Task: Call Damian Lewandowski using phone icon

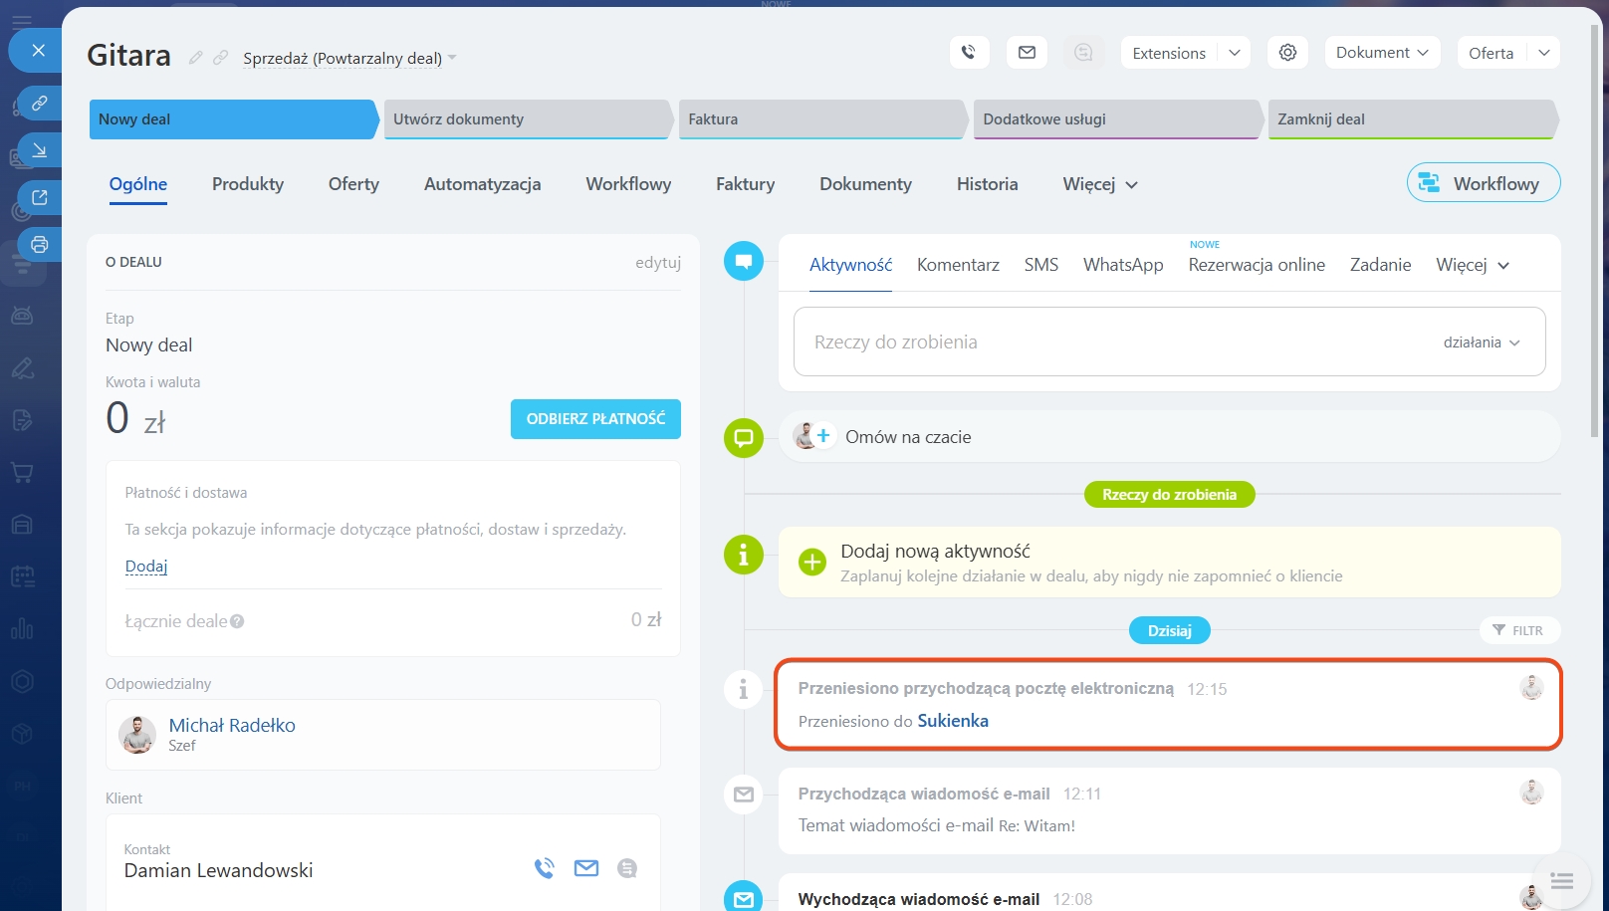Action: (x=544, y=868)
